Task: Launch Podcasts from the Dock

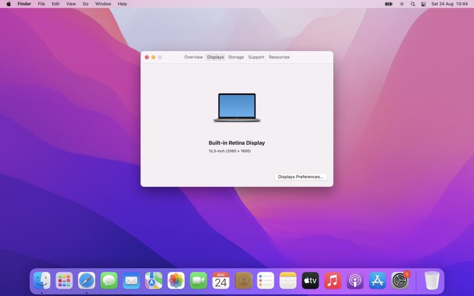Action: pyautogui.click(x=355, y=281)
